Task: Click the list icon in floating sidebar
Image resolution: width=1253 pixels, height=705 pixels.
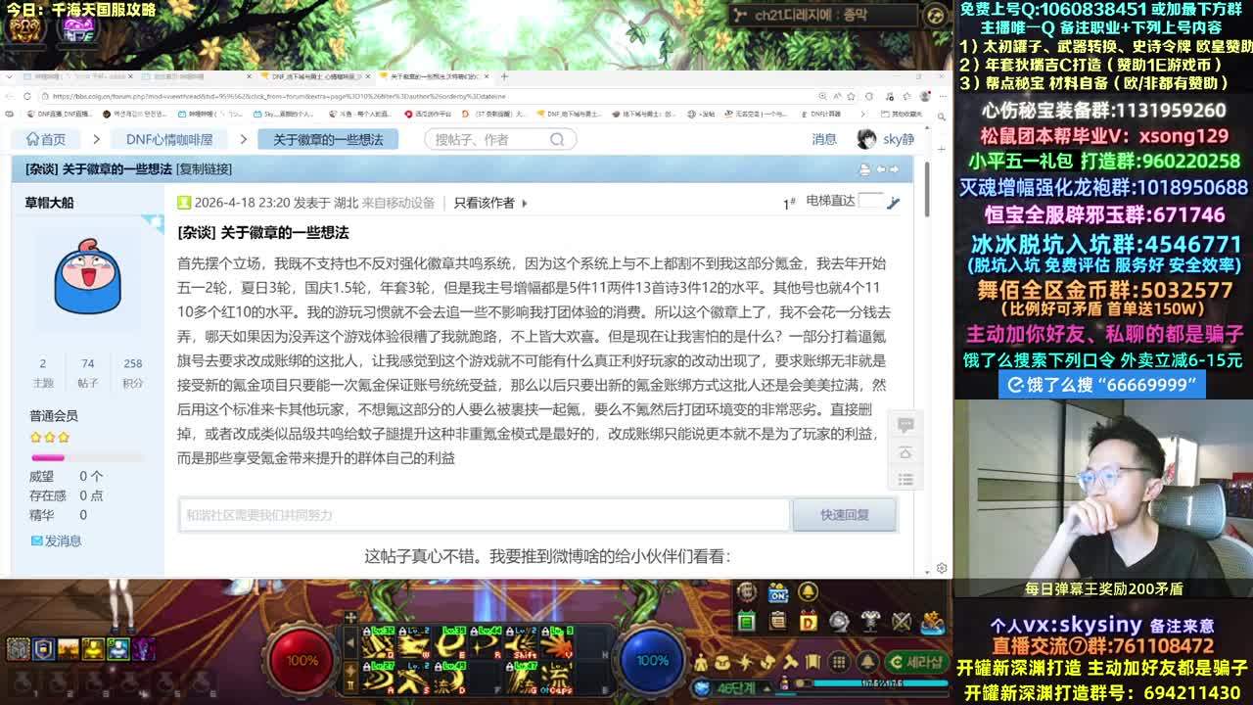Action: (x=905, y=480)
